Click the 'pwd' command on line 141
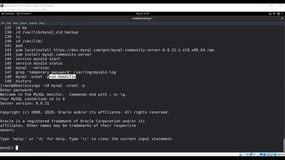The width and height of the screenshot is (285, 160). pos(19,45)
